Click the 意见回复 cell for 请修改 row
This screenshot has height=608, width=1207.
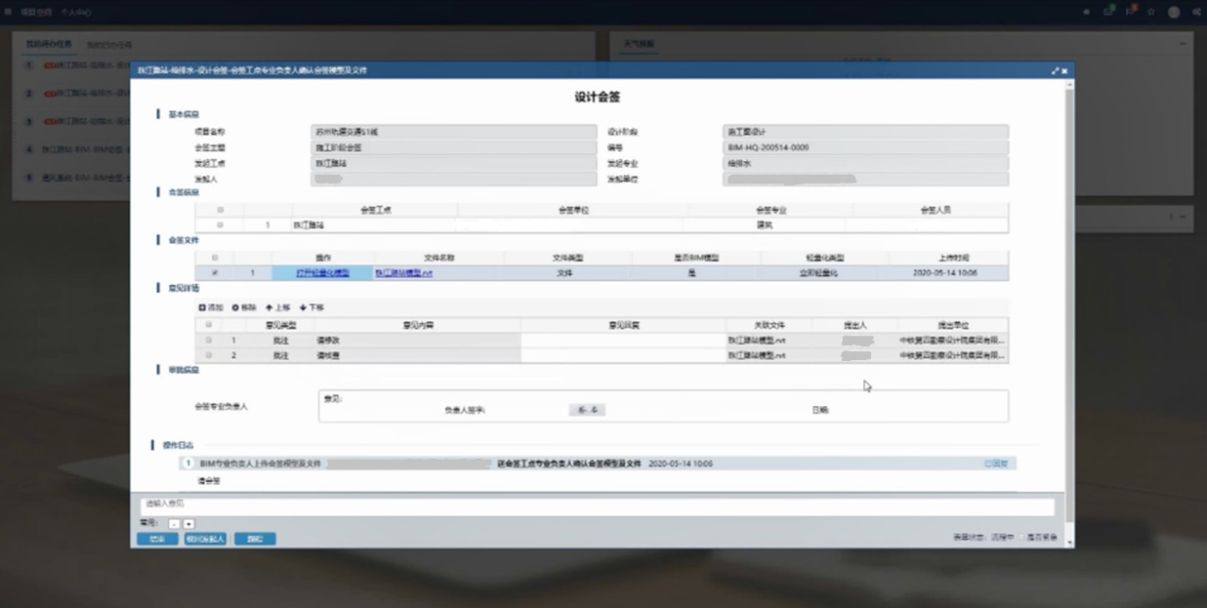623,341
